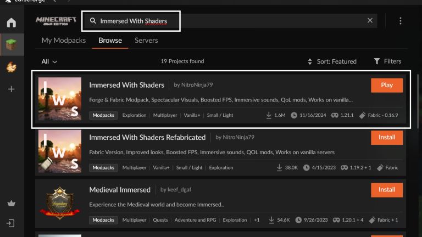Viewport: 422px width, 237px height.
Task: Click Exploration tag on Refabricated result
Action: pos(221,168)
